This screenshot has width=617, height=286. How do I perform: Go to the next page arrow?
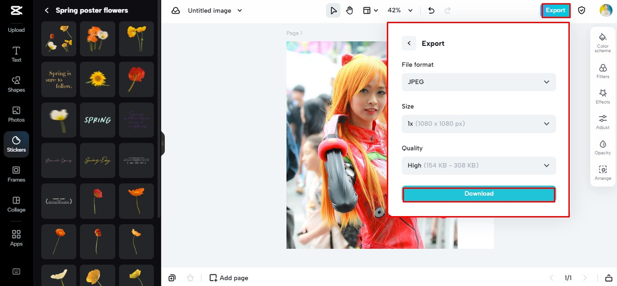585,278
